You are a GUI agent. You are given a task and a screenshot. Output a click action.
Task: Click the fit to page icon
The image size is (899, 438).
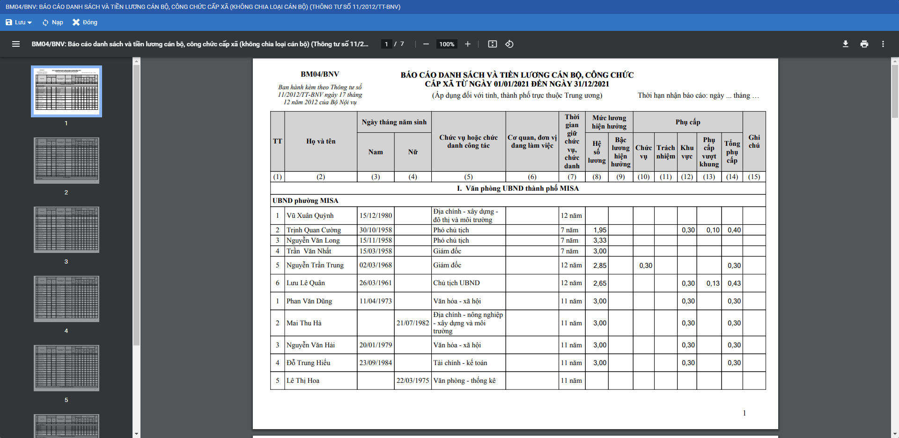point(492,44)
